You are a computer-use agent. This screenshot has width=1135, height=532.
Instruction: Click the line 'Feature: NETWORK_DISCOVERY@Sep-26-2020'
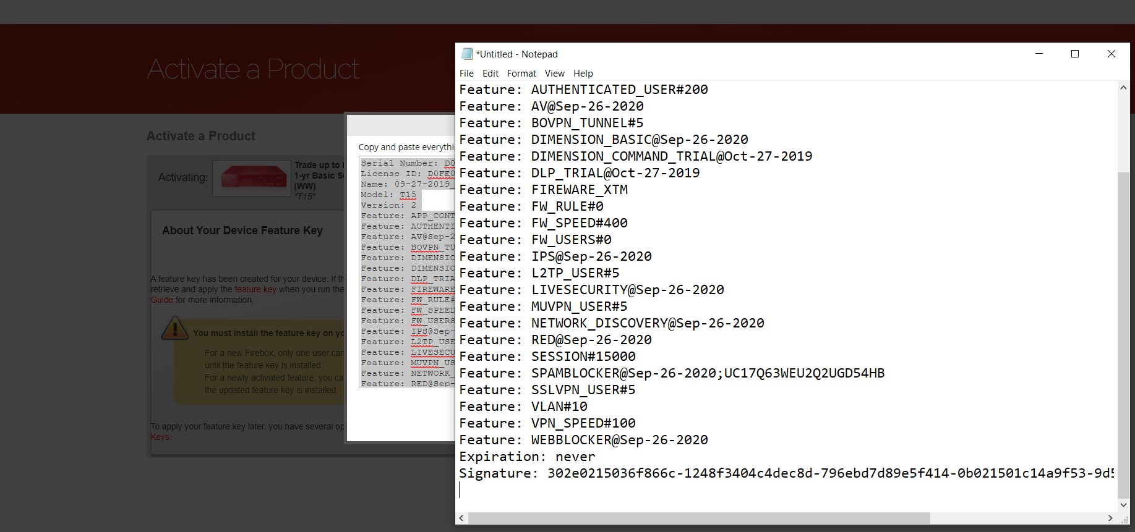tap(612, 323)
